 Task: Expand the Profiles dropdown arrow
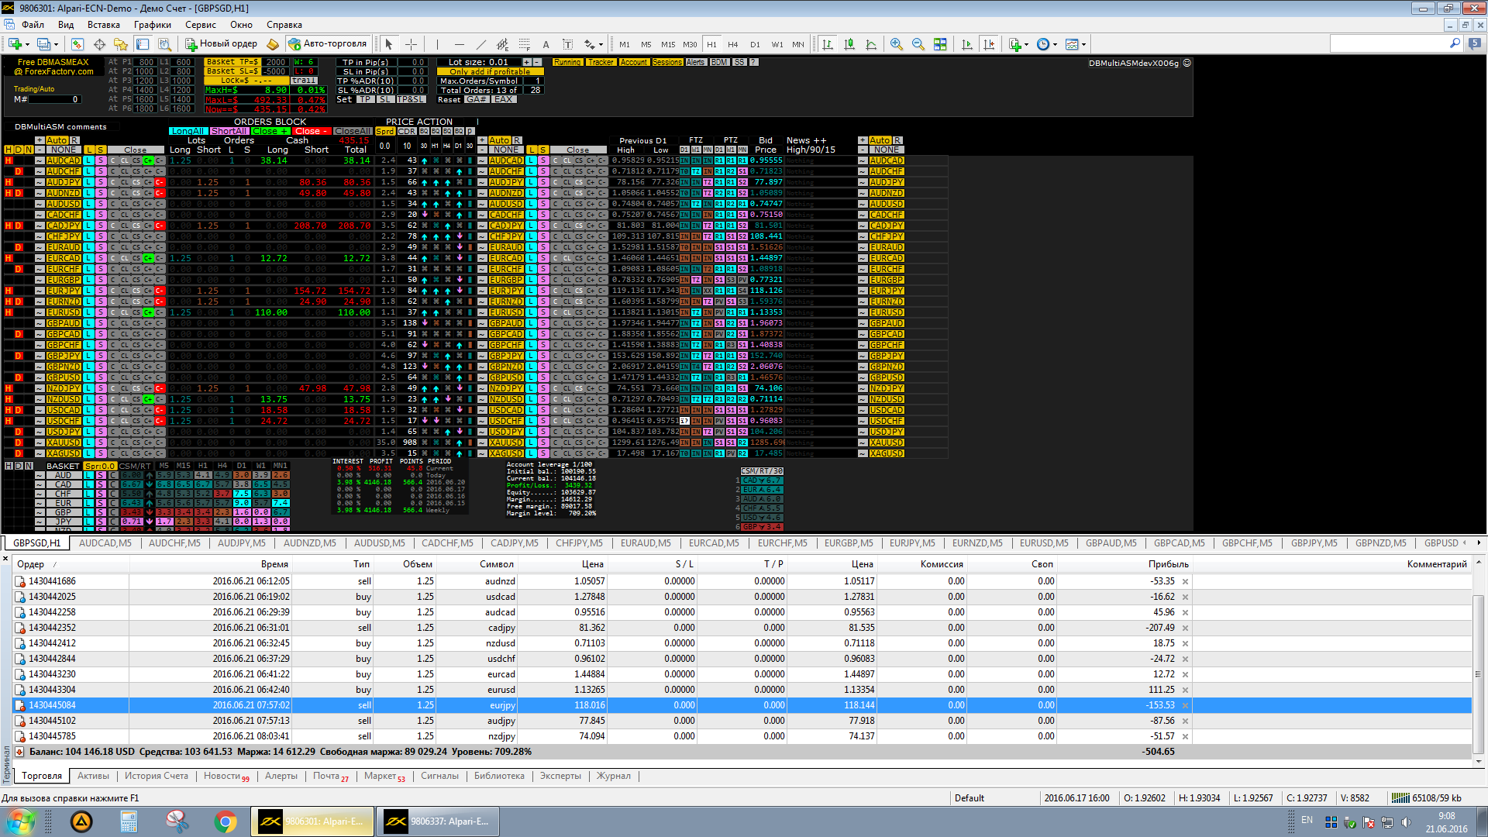[x=57, y=44]
